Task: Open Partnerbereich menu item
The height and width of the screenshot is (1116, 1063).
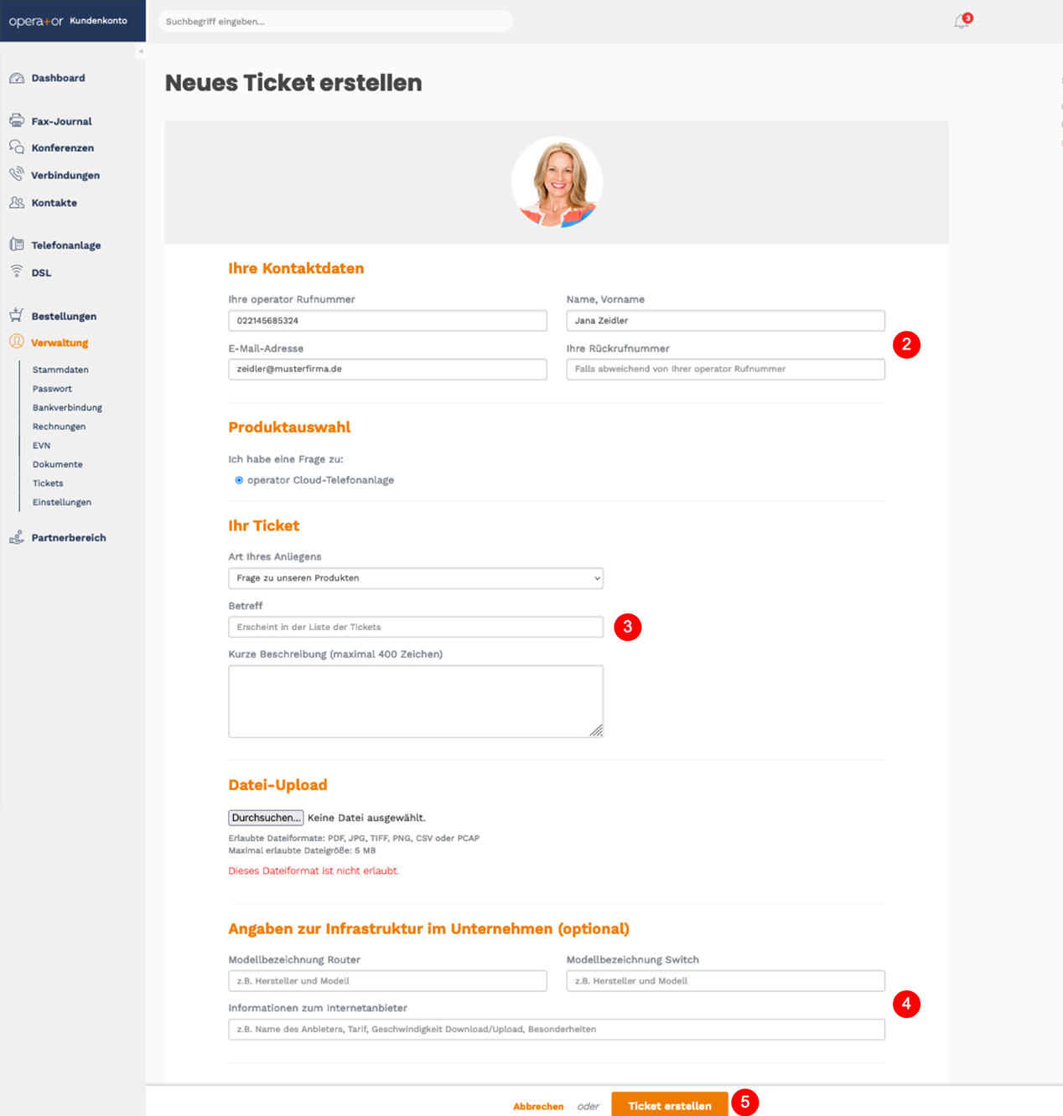Action: point(69,538)
